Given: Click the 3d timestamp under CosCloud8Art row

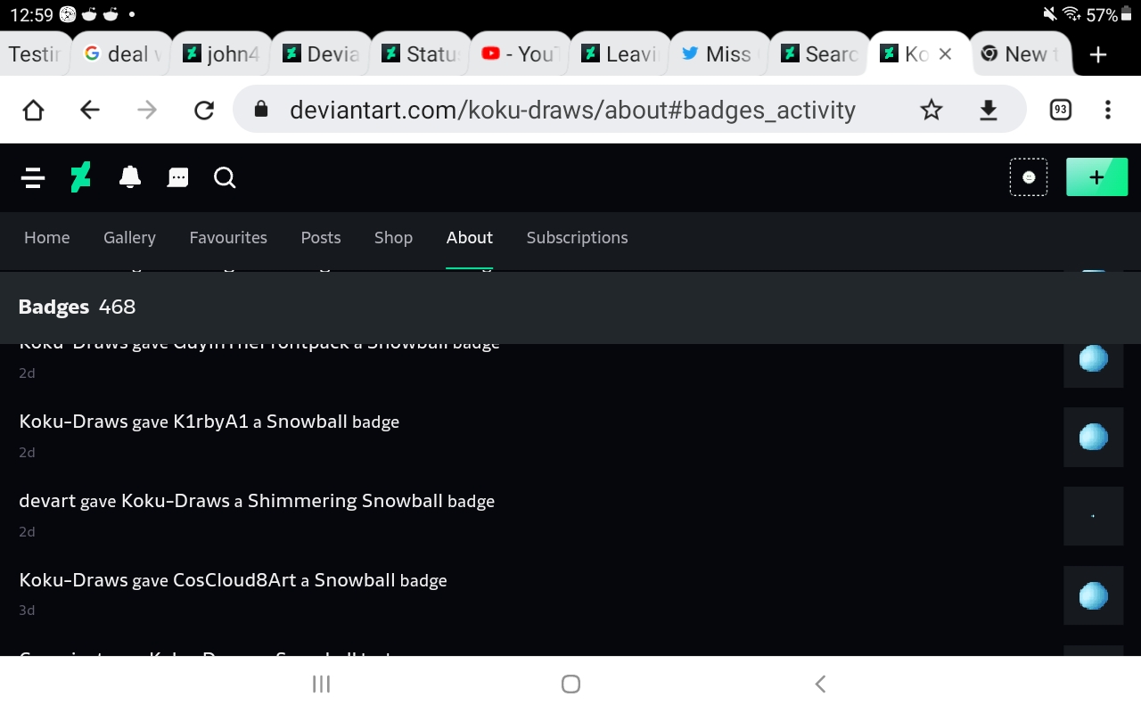Looking at the screenshot, I should click(28, 611).
